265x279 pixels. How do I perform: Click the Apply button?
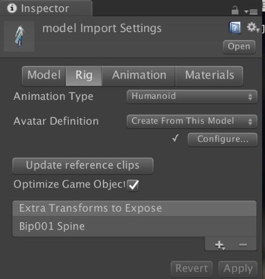click(x=238, y=269)
